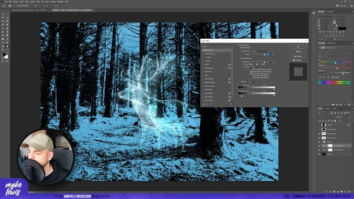This screenshot has width=354, height=199.
Task: Click the link layers icon at the bottom of the Layers panel
Action: click(326, 192)
